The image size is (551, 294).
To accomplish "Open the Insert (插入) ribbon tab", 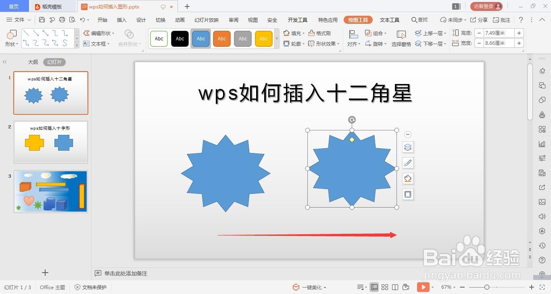I will click(121, 20).
